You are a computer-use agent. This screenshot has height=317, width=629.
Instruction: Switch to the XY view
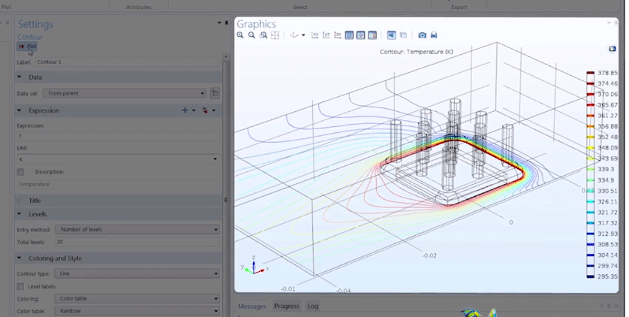coord(315,35)
